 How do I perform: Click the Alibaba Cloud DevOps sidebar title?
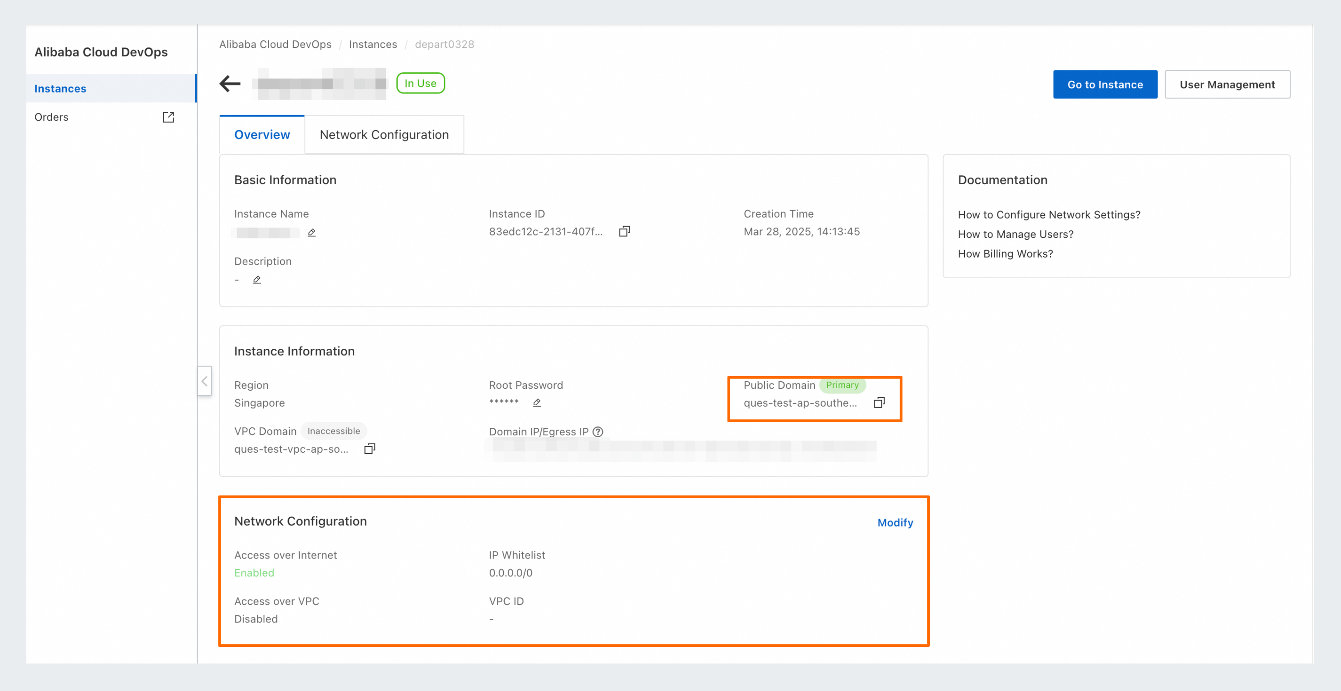pos(101,52)
